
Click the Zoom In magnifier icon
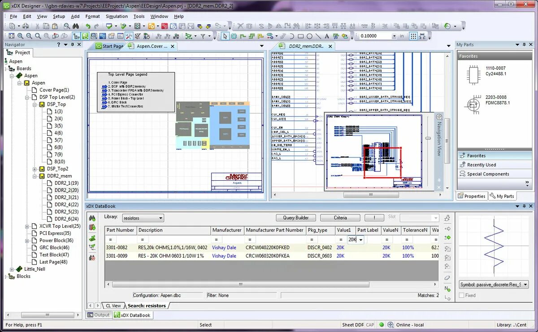click(21, 36)
